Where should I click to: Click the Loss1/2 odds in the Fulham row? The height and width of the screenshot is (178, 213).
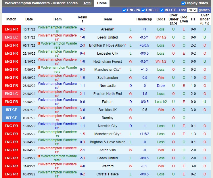161,102
